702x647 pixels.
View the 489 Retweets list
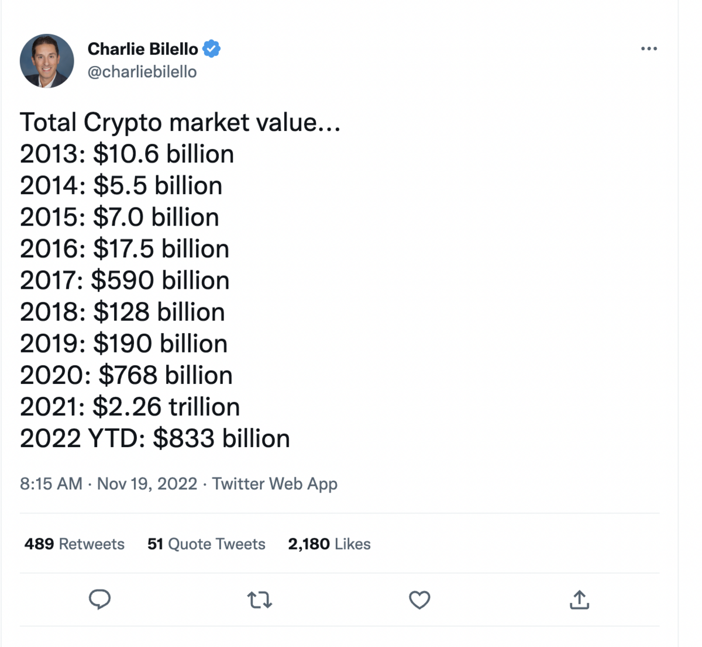tap(74, 544)
